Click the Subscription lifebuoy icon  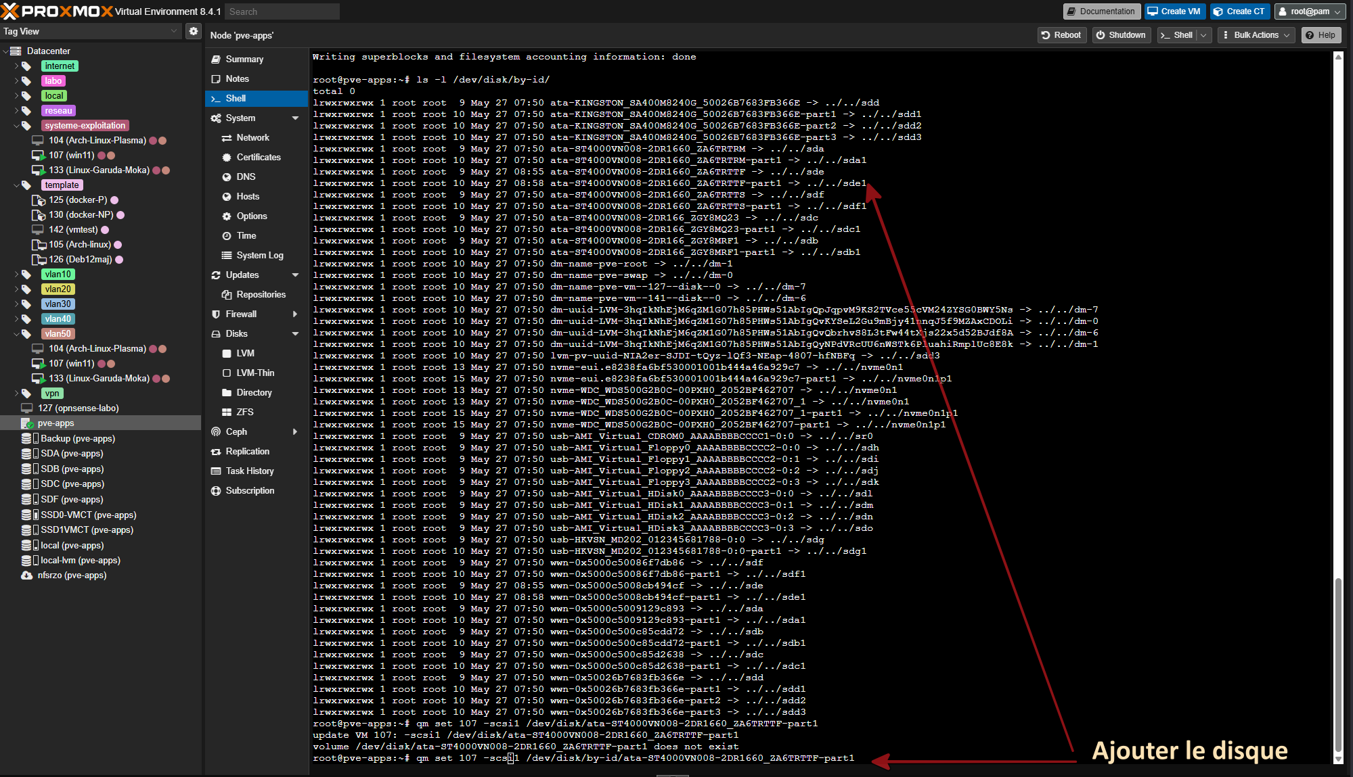tap(216, 491)
